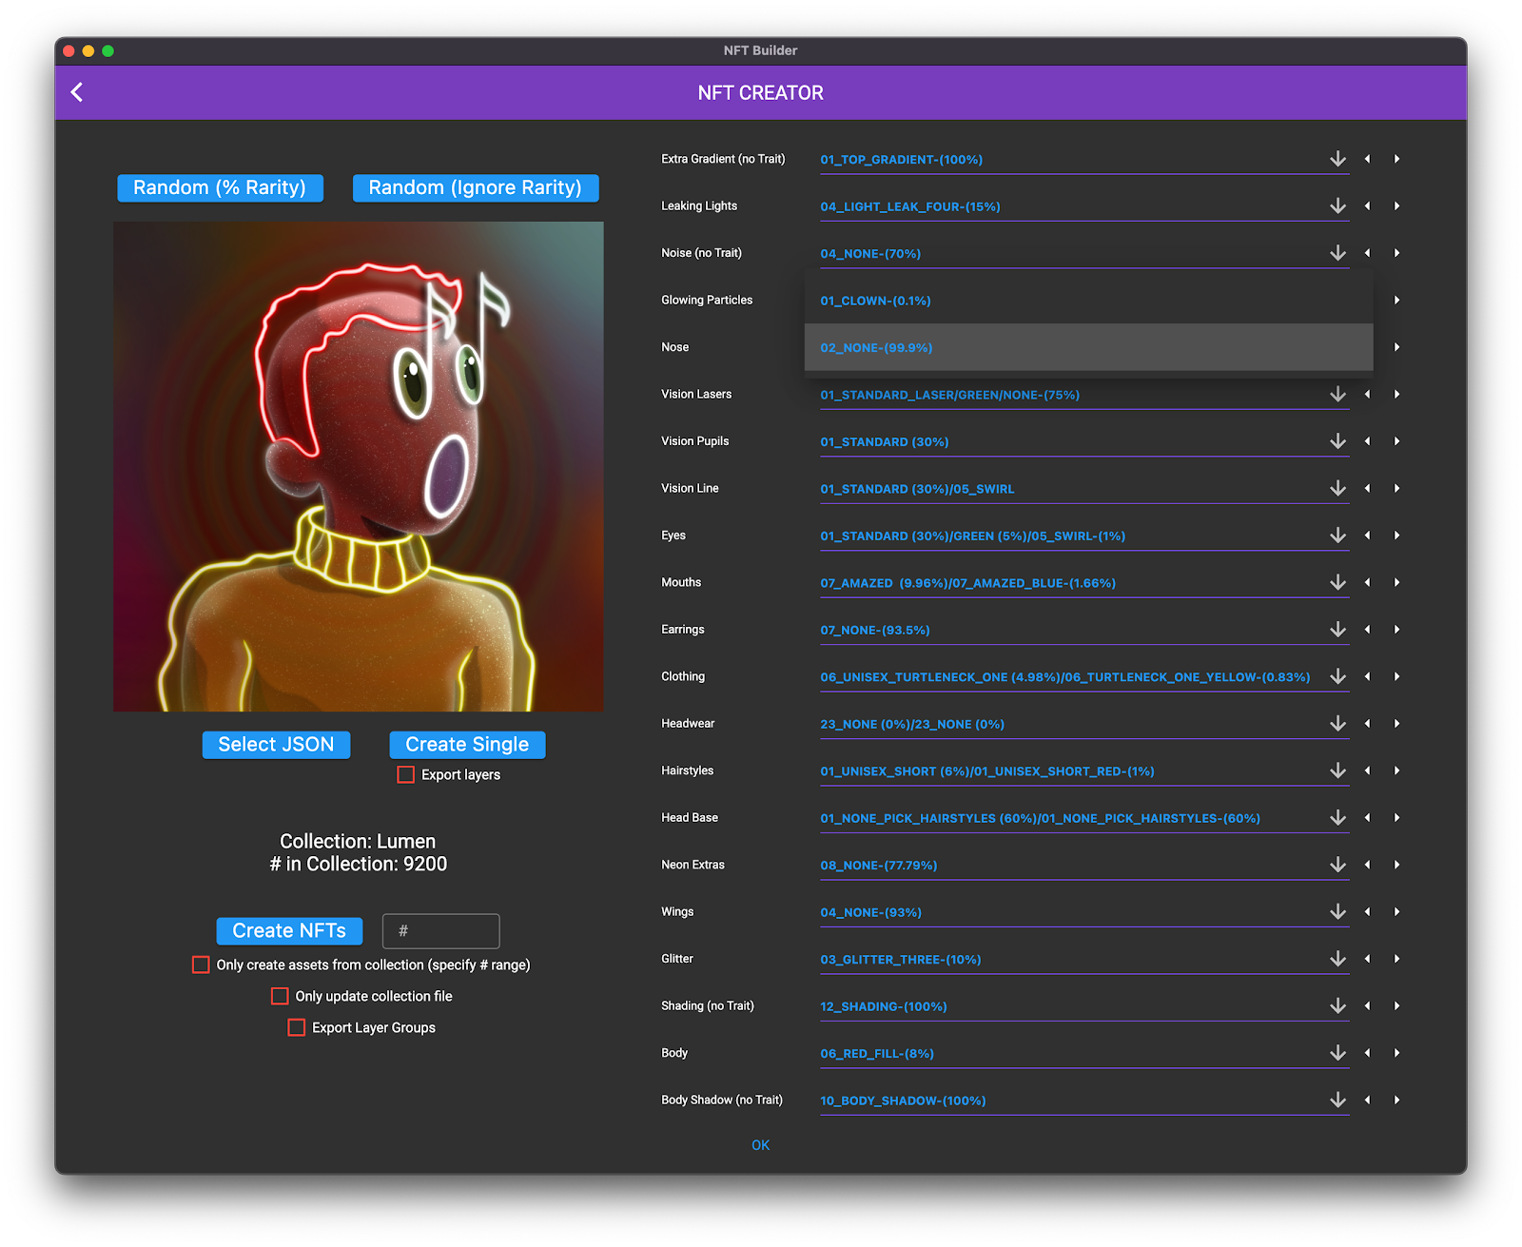Next arrow for Vision Pupils row

[1396, 441]
